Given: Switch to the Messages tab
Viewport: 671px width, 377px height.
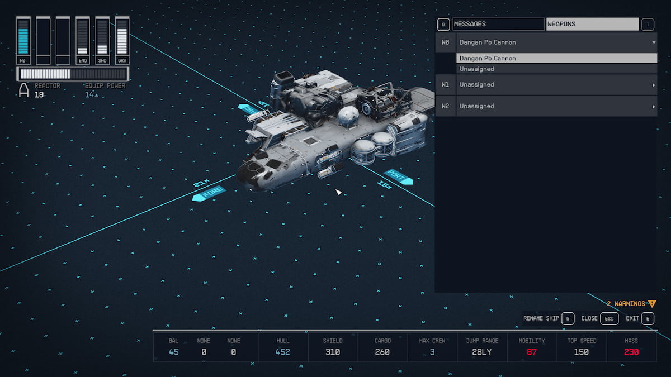Looking at the screenshot, I should coord(498,25).
